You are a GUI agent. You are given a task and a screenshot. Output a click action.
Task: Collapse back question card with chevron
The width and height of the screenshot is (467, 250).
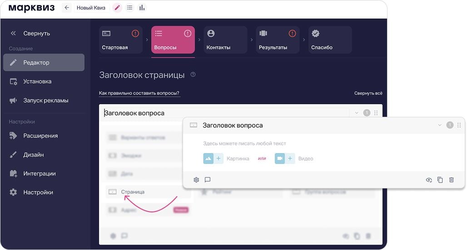click(x=357, y=113)
